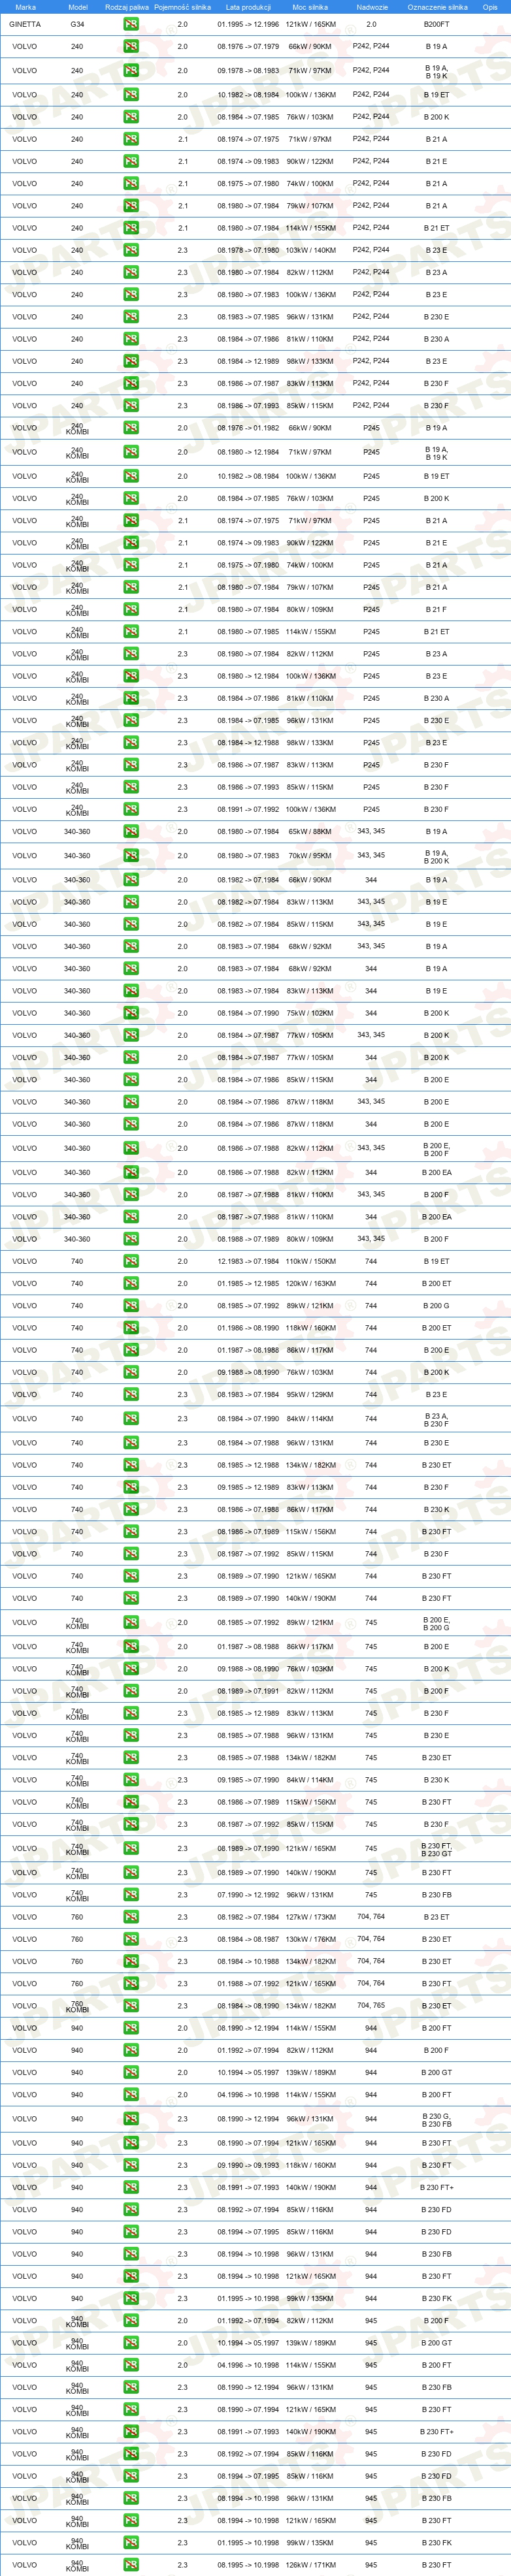511x2576 pixels.
Task: Select the B 230 FT, B 230 GT cell
Action: 436,1849
